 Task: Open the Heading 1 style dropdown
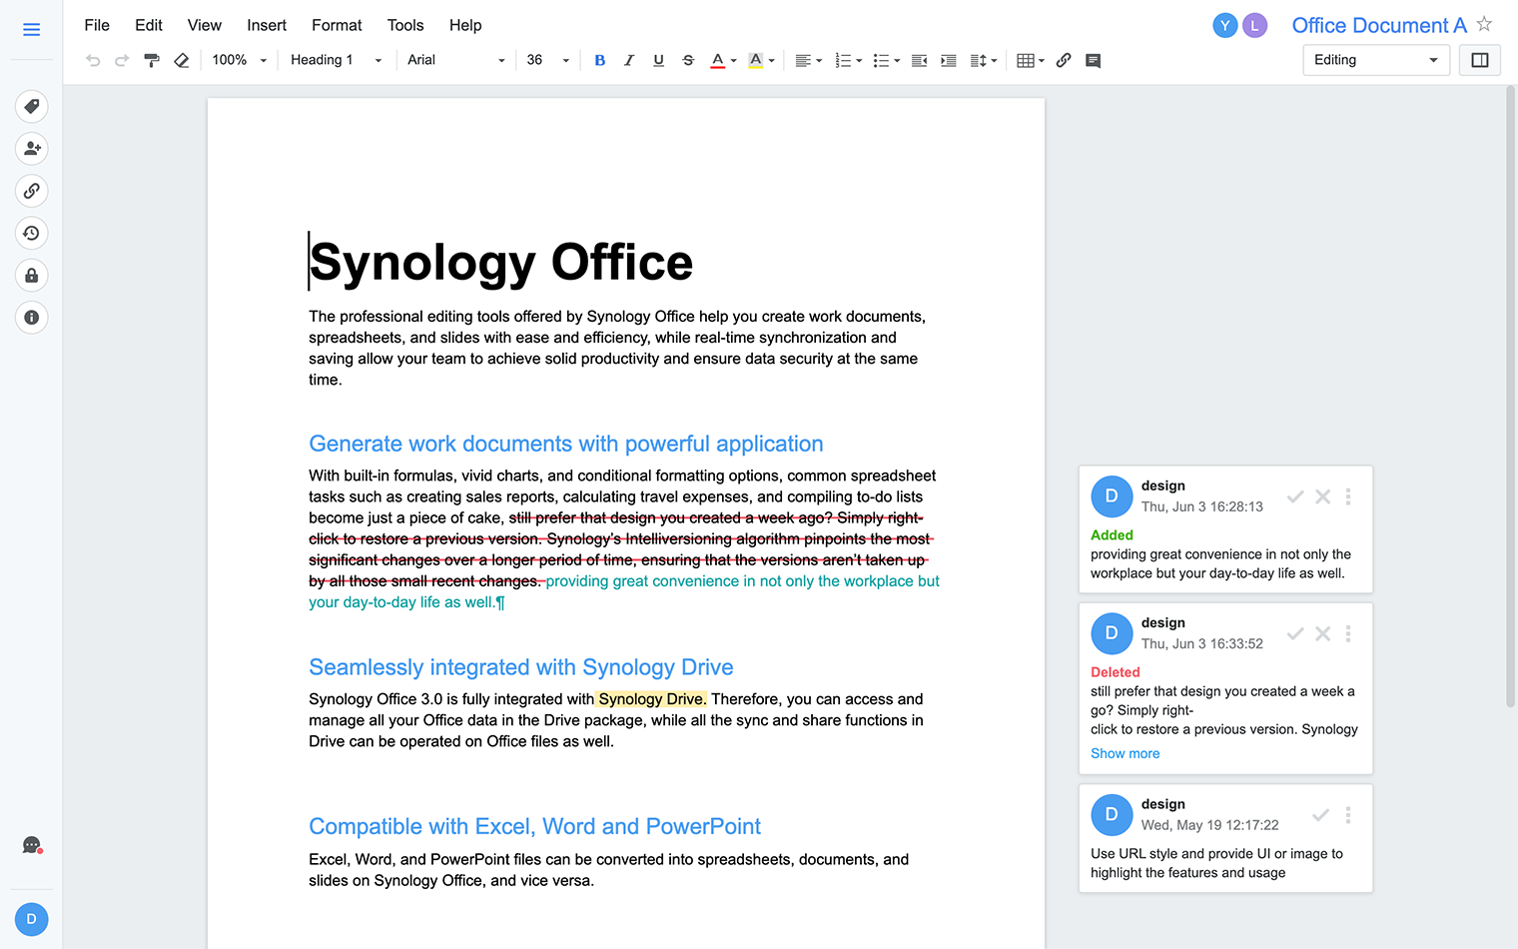click(x=338, y=61)
